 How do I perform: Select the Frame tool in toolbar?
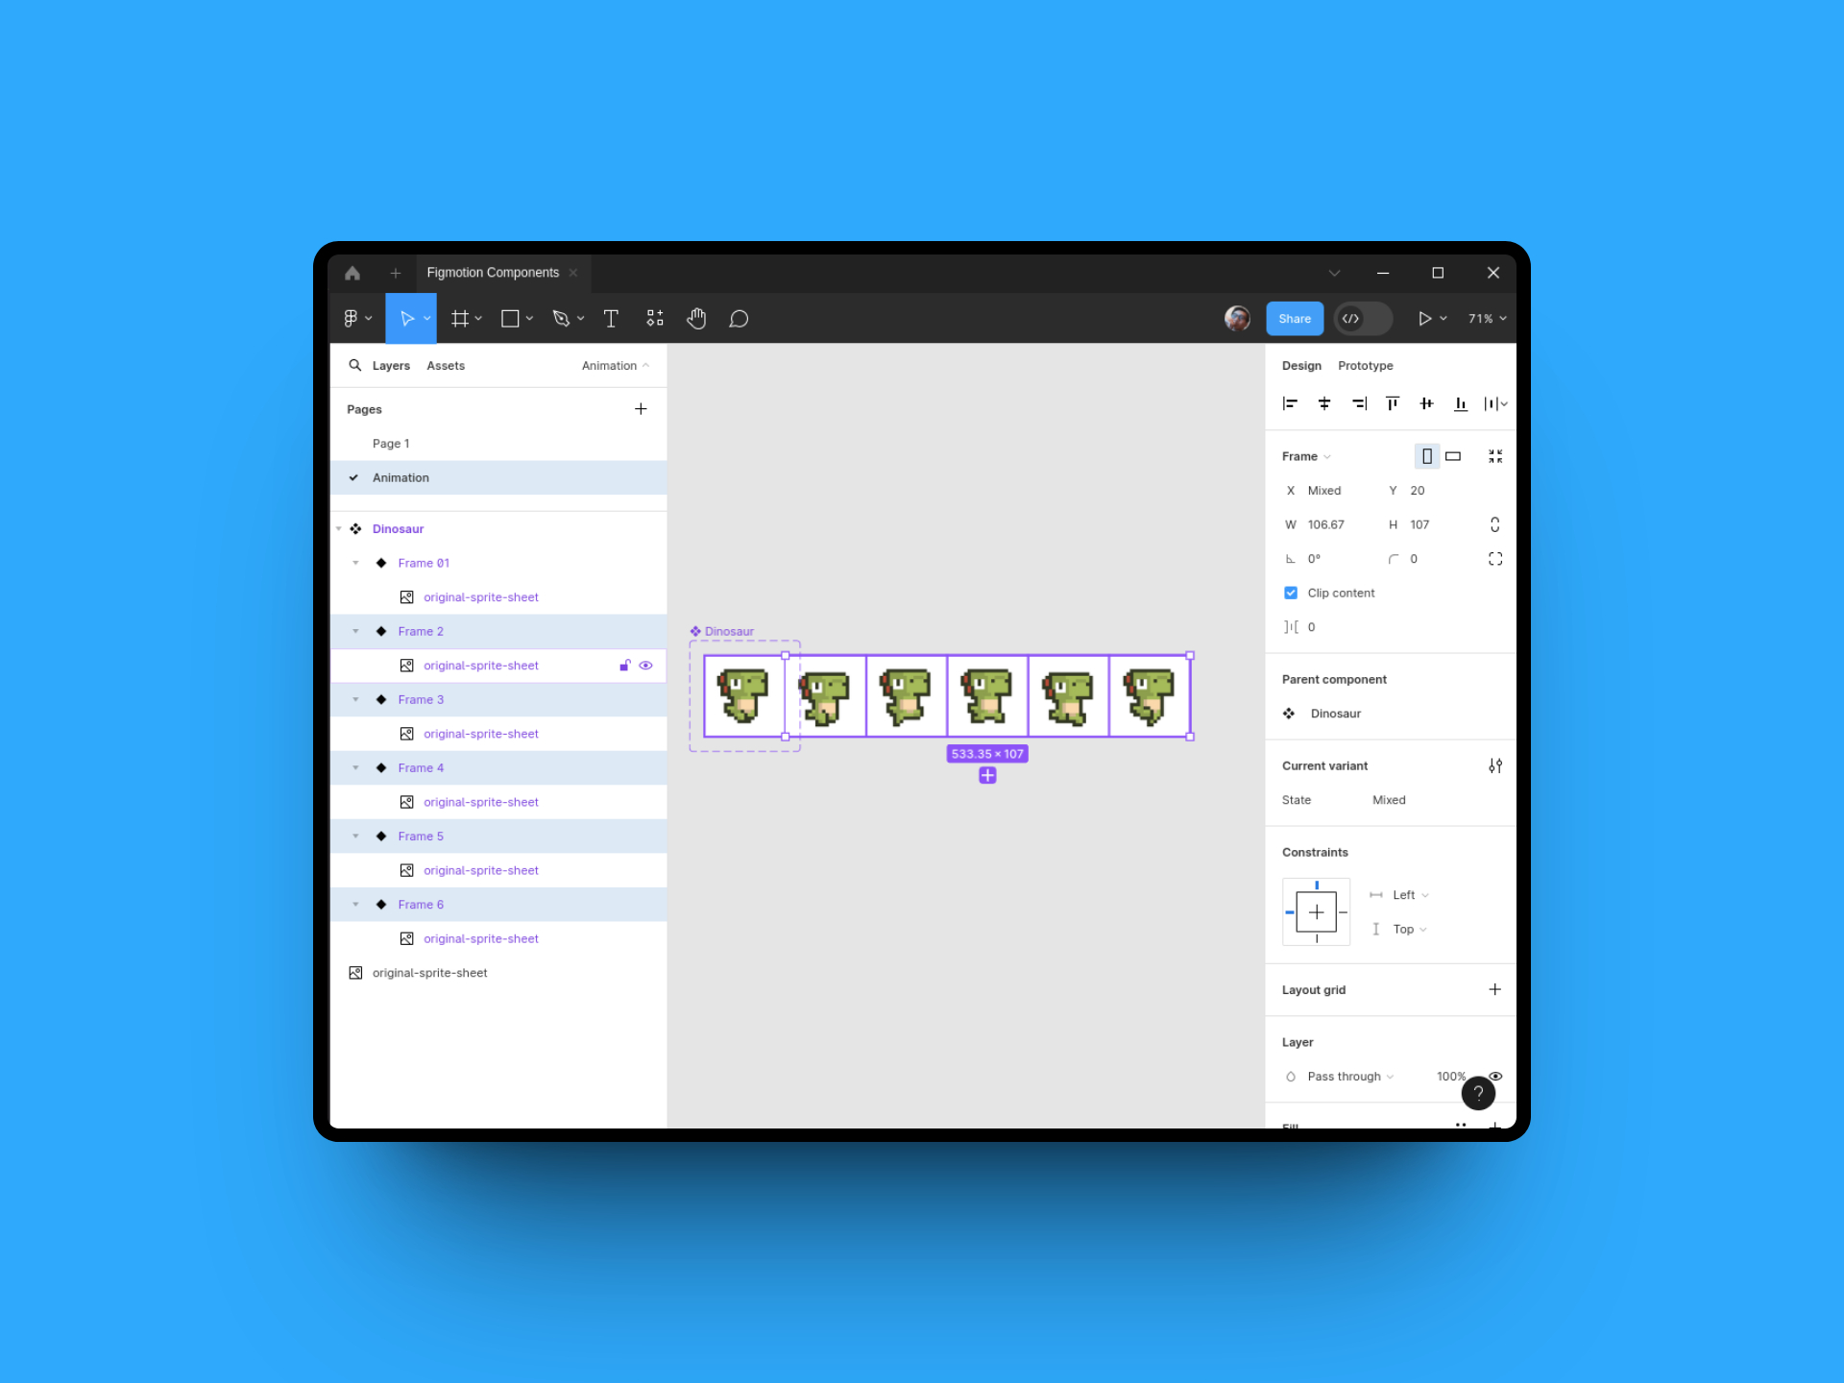coord(463,318)
